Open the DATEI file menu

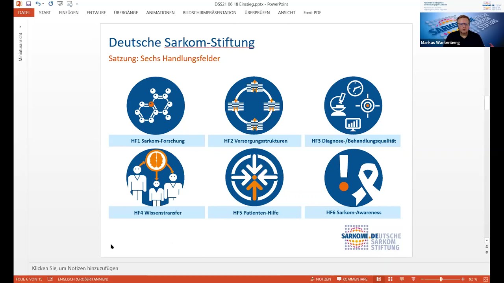coord(24,13)
